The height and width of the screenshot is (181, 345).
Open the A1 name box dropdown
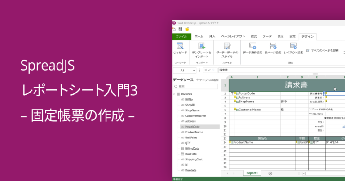pos(194,71)
